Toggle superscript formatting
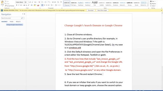The image size is (163, 91). pyautogui.click(x=29, y=5)
